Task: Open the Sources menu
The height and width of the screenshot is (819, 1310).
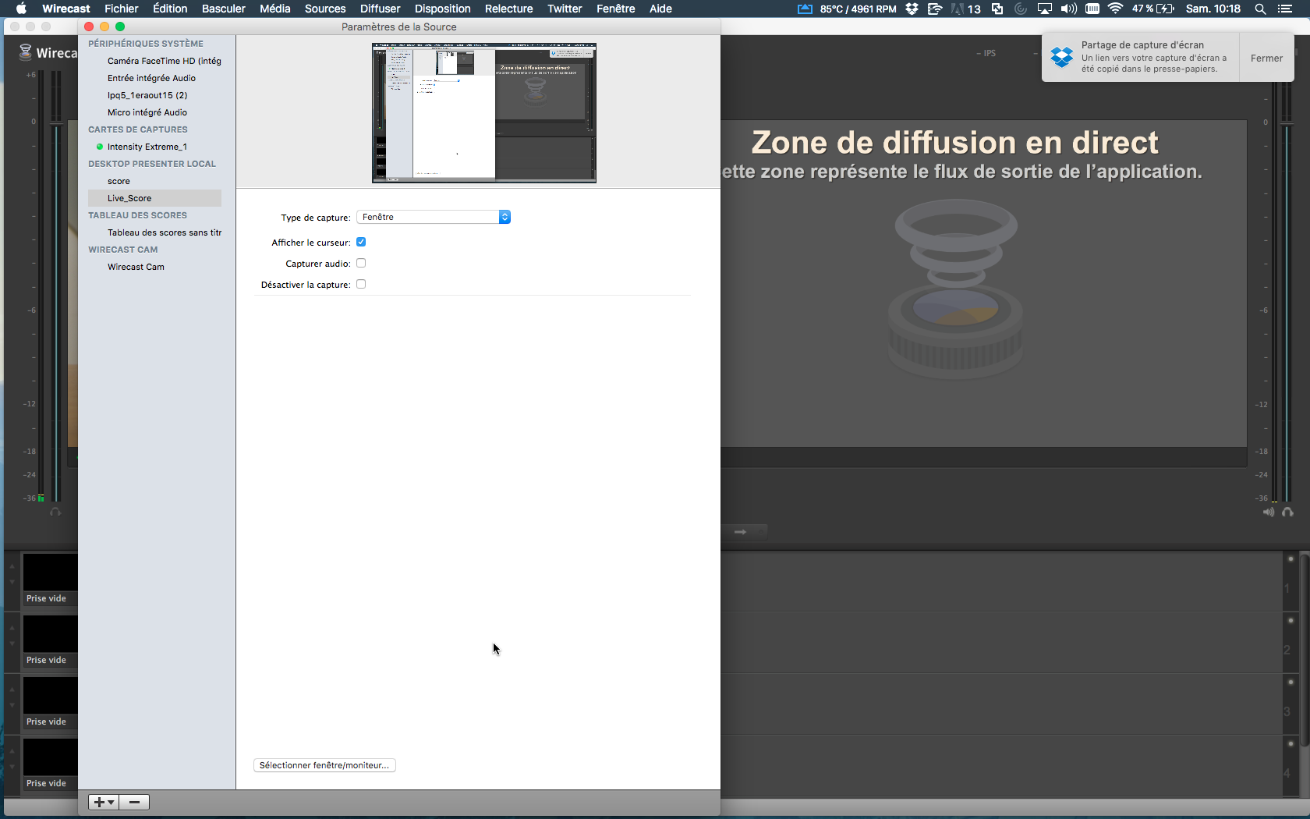Action: (324, 9)
